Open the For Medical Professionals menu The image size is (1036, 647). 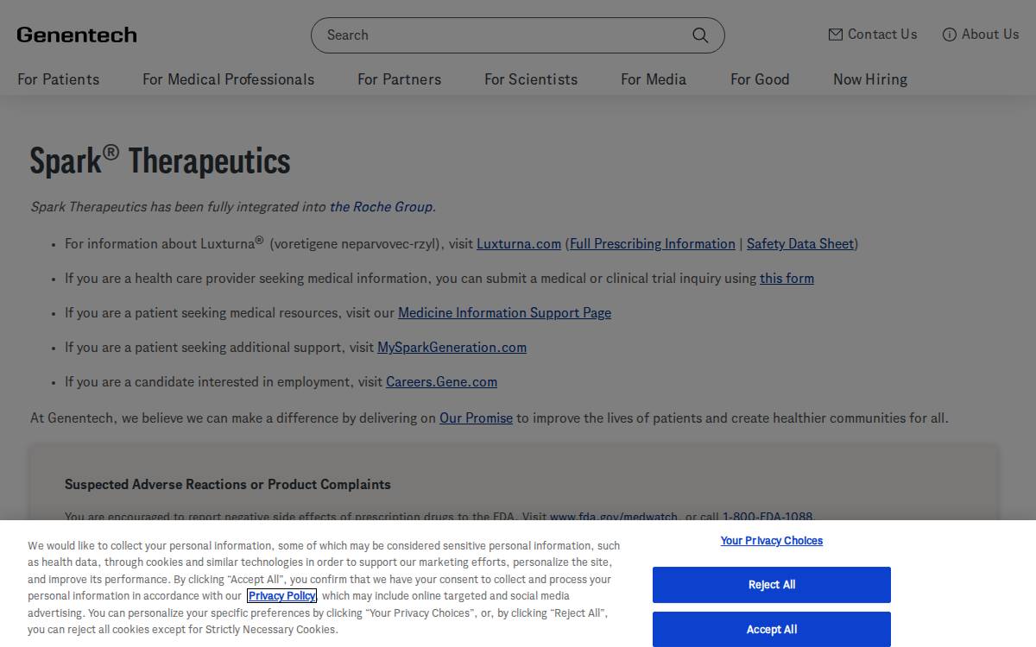(x=228, y=79)
